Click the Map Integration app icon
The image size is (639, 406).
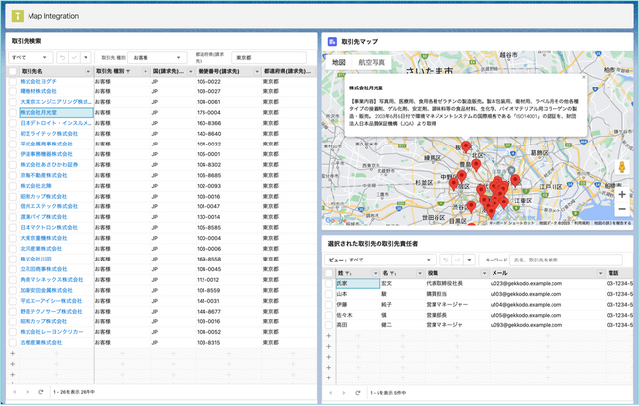click(x=19, y=14)
